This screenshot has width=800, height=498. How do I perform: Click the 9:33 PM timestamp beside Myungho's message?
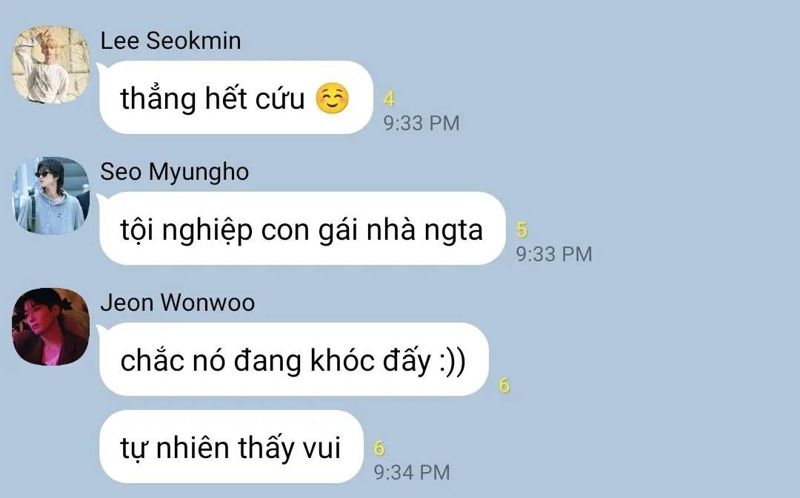[x=554, y=255]
